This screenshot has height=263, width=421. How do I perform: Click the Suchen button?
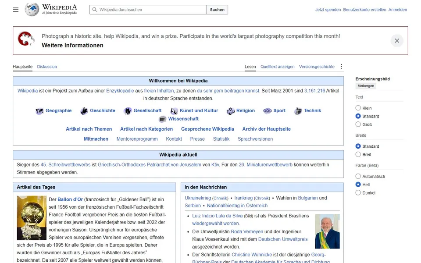point(217,10)
